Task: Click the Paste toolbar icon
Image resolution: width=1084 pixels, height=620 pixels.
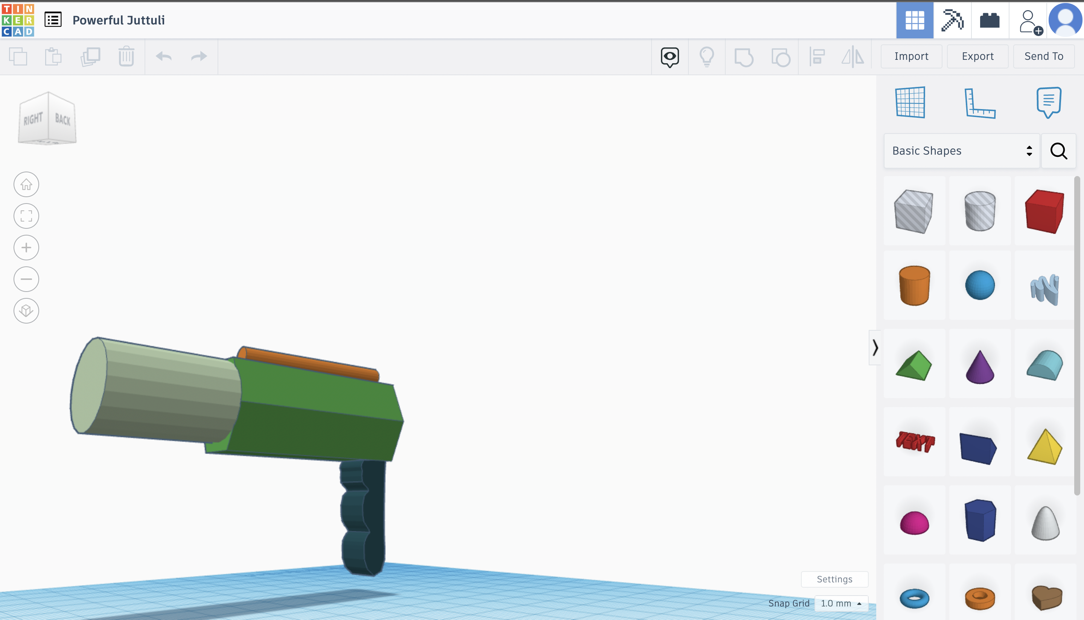Action: (x=53, y=56)
